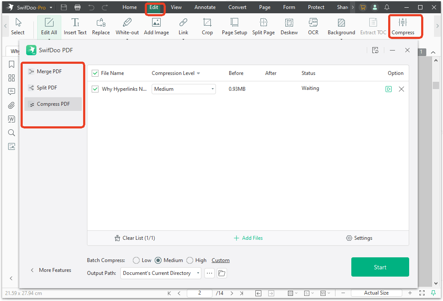
Task: Open the Output Path directory dropdown
Action: click(x=161, y=273)
